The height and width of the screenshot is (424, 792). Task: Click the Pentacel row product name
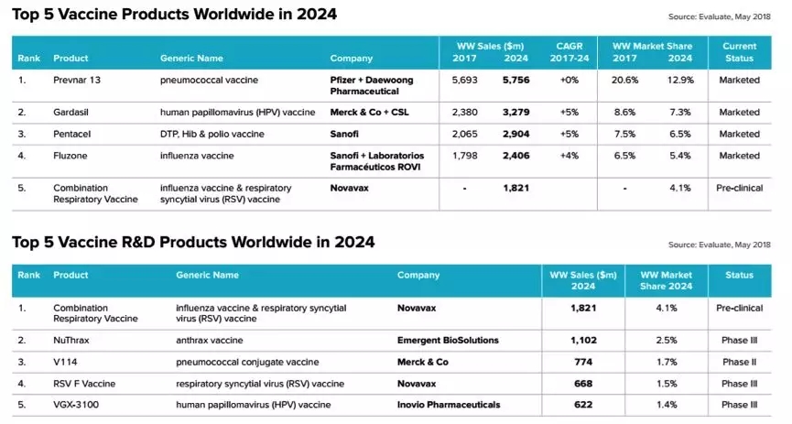click(73, 135)
